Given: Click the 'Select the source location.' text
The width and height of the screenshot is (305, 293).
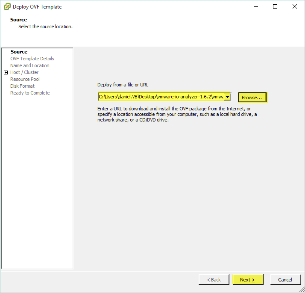Looking at the screenshot, I should 46,27.
